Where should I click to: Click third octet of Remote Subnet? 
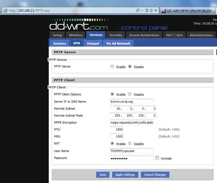(x=139, y=109)
